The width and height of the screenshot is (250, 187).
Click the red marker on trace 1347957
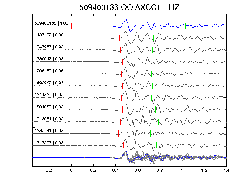121,50
